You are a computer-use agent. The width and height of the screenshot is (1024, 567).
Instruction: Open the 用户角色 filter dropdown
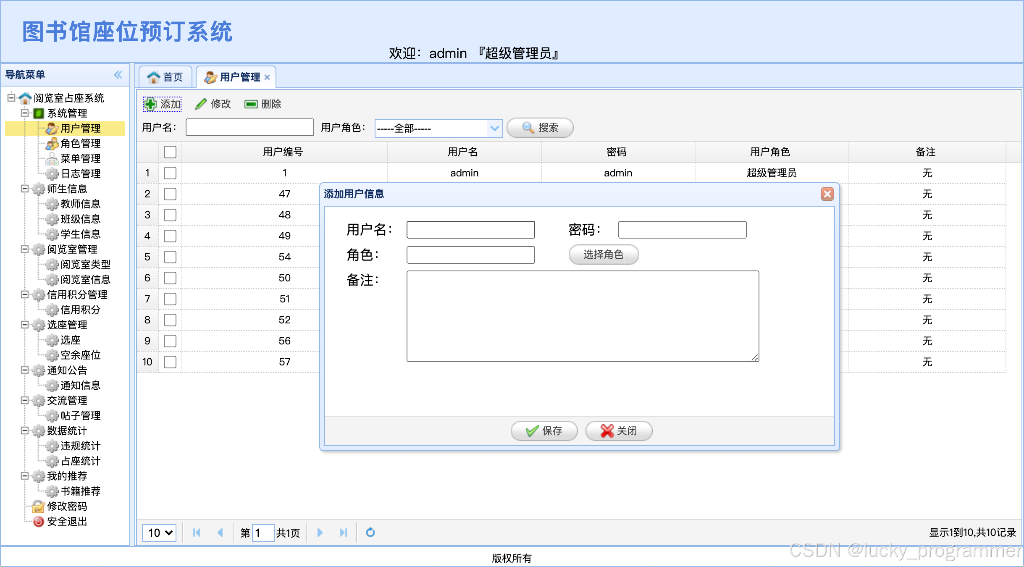coord(494,128)
